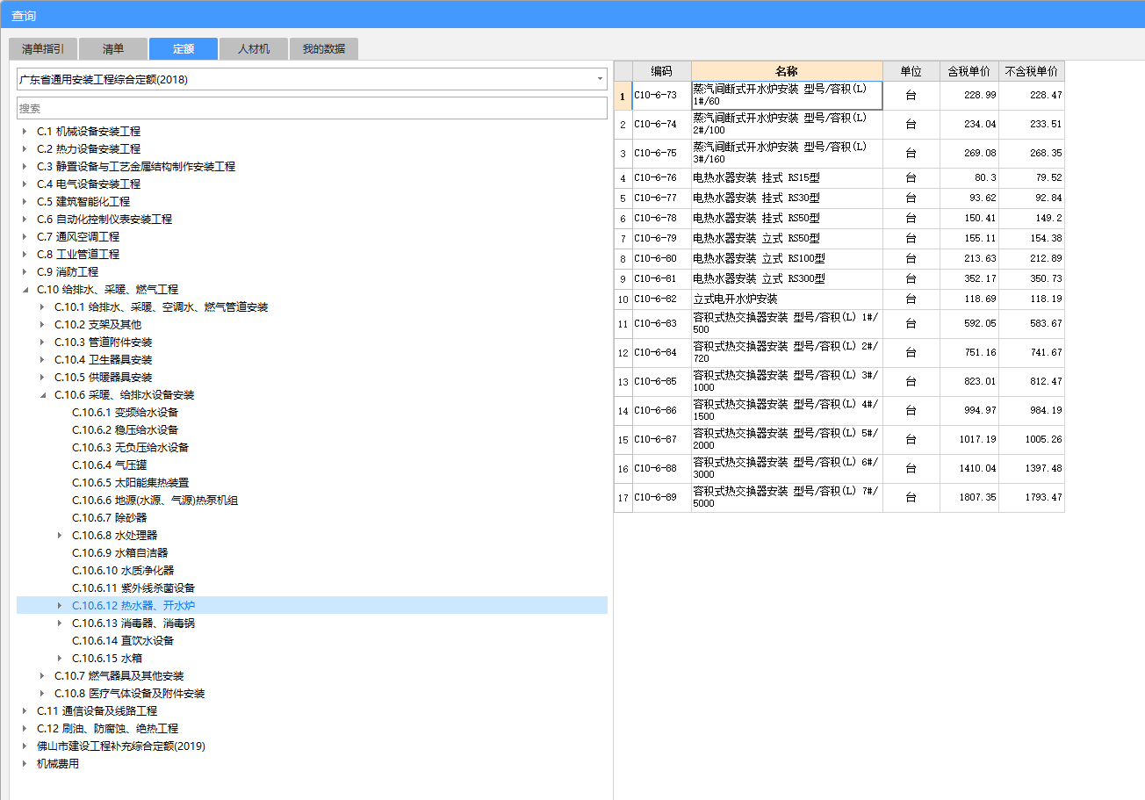The height and width of the screenshot is (800, 1145).
Task: Select C.10.6.5 太阳能集热装置
Action: coord(130,483)
